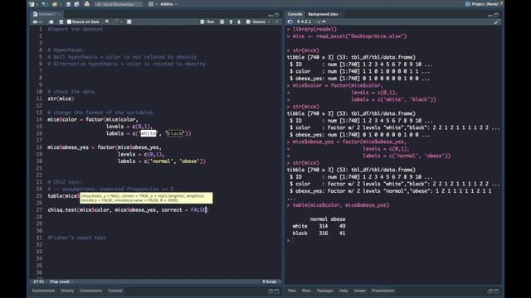Minimize the source editor pane

(270, 15)
